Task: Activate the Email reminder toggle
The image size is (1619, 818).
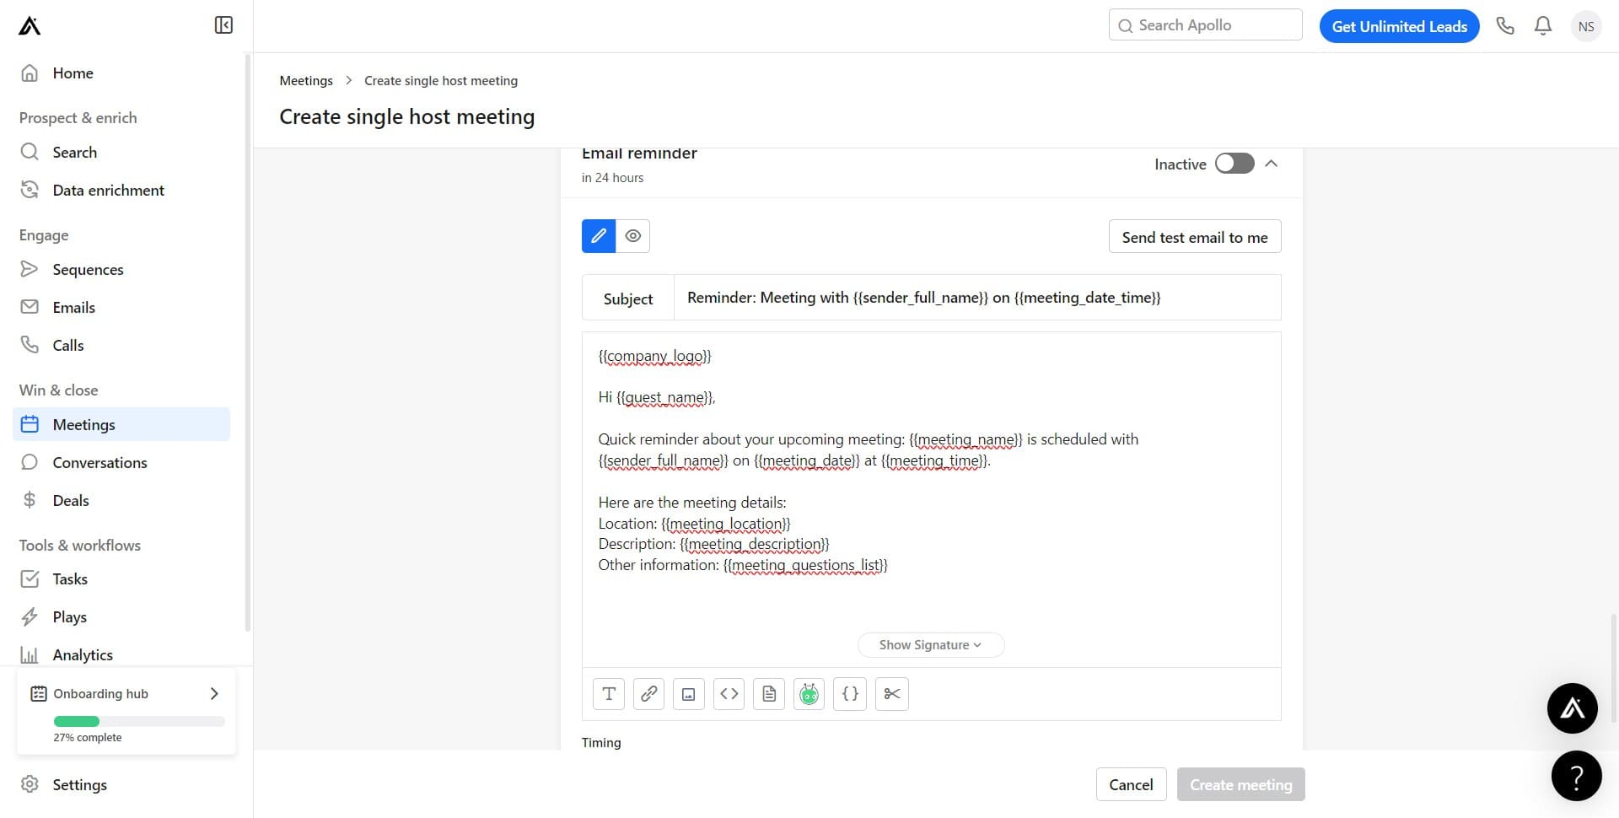Action: click(1234, 163)
